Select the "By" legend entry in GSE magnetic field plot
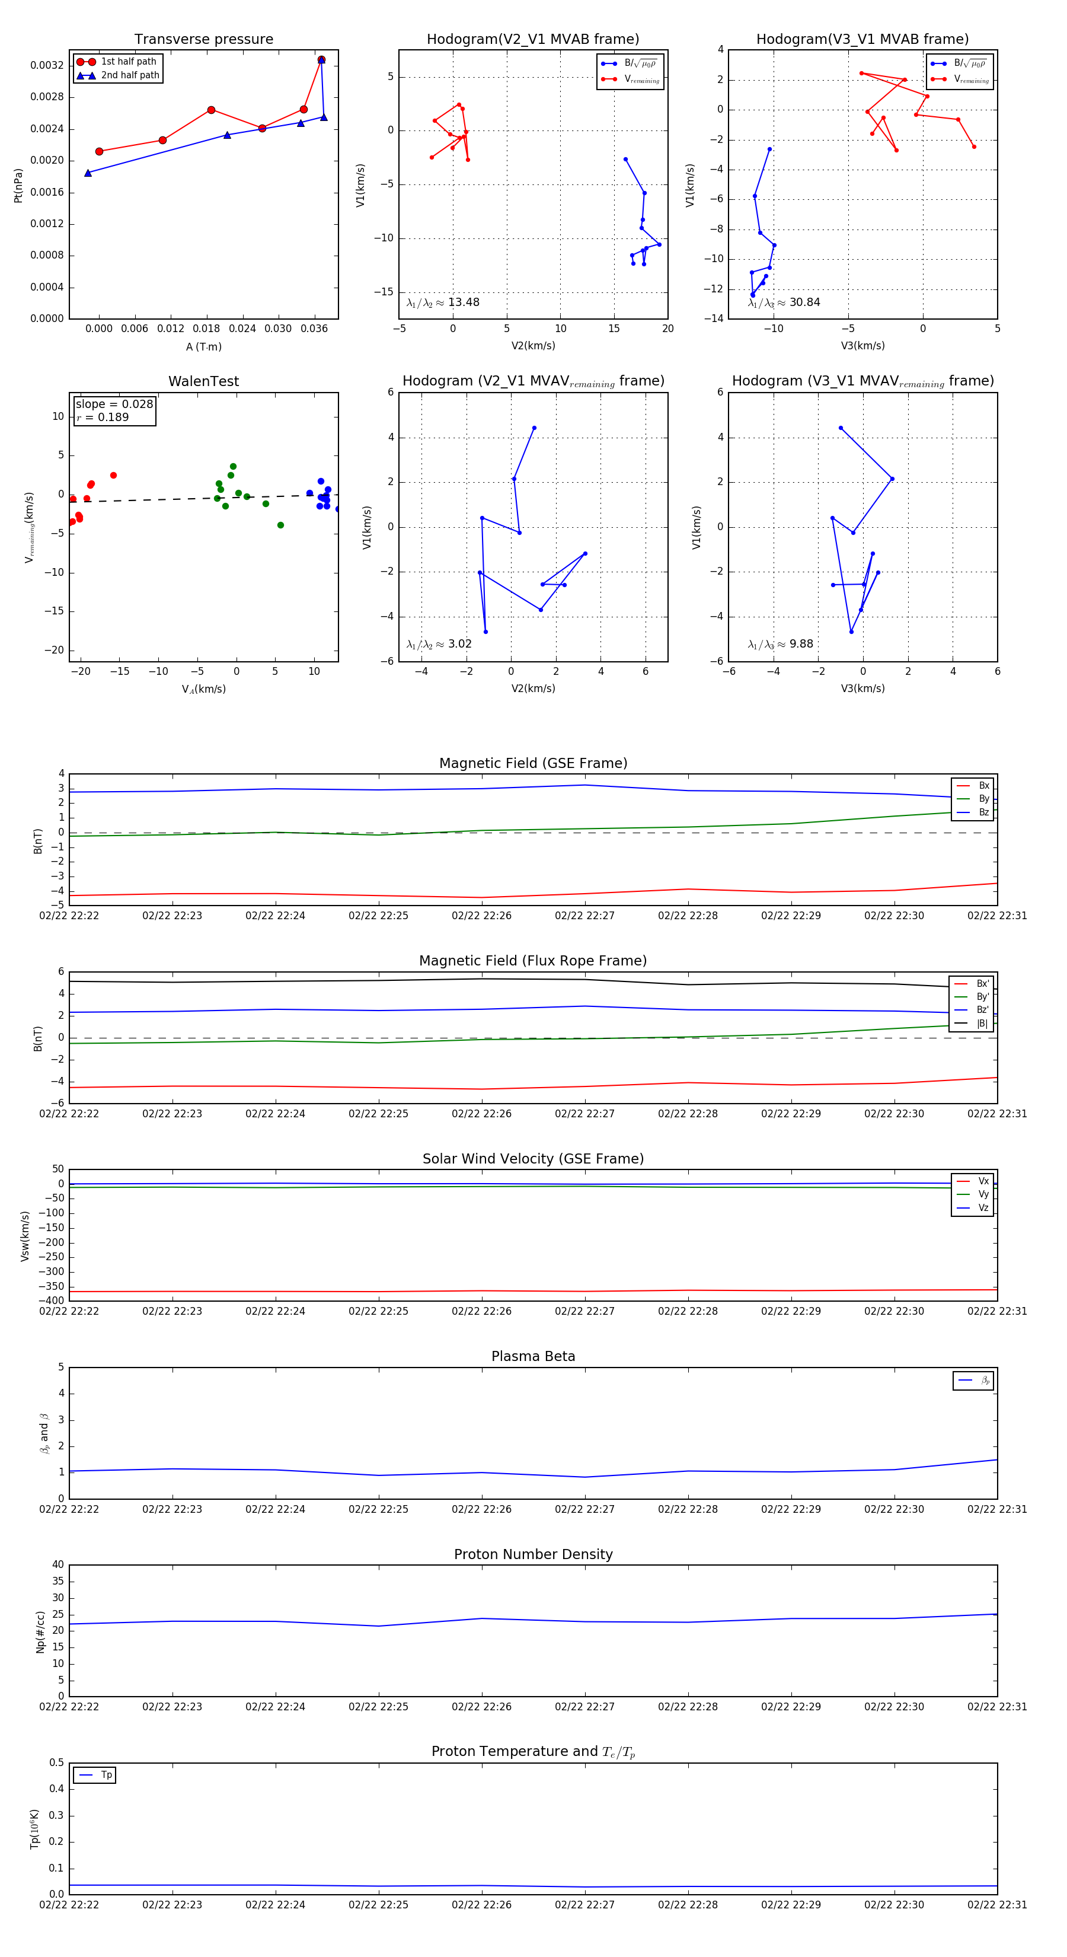1067x1957 pixels. [x=973, y=798]
